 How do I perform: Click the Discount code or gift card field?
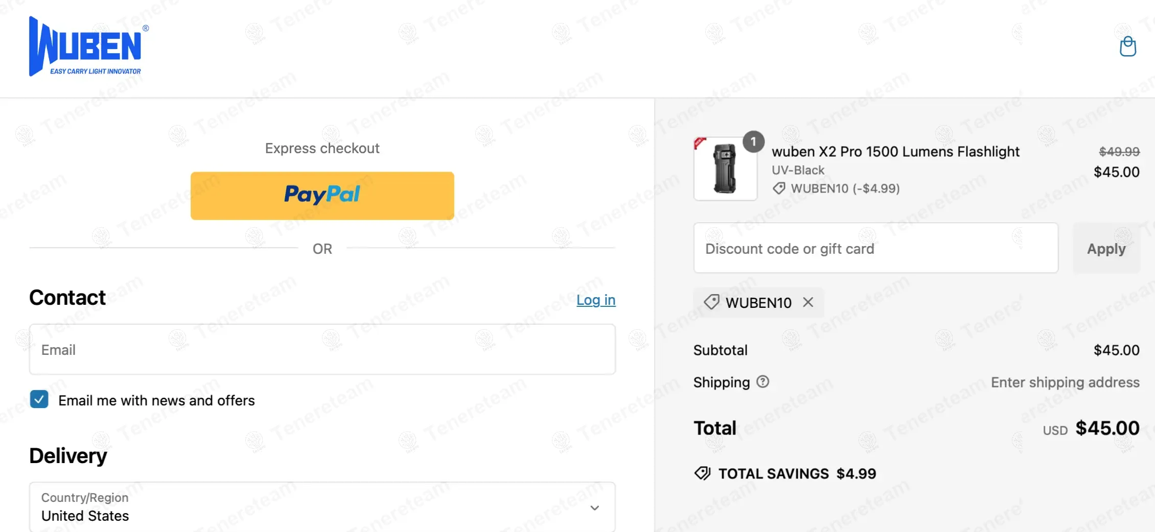click(x=875, y=248)
